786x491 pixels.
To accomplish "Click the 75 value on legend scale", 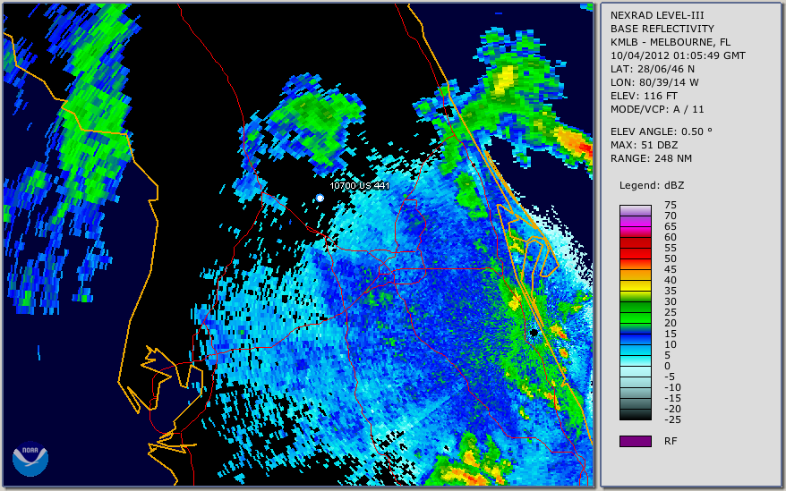I will pyautogui.click(x=671, y=205).
